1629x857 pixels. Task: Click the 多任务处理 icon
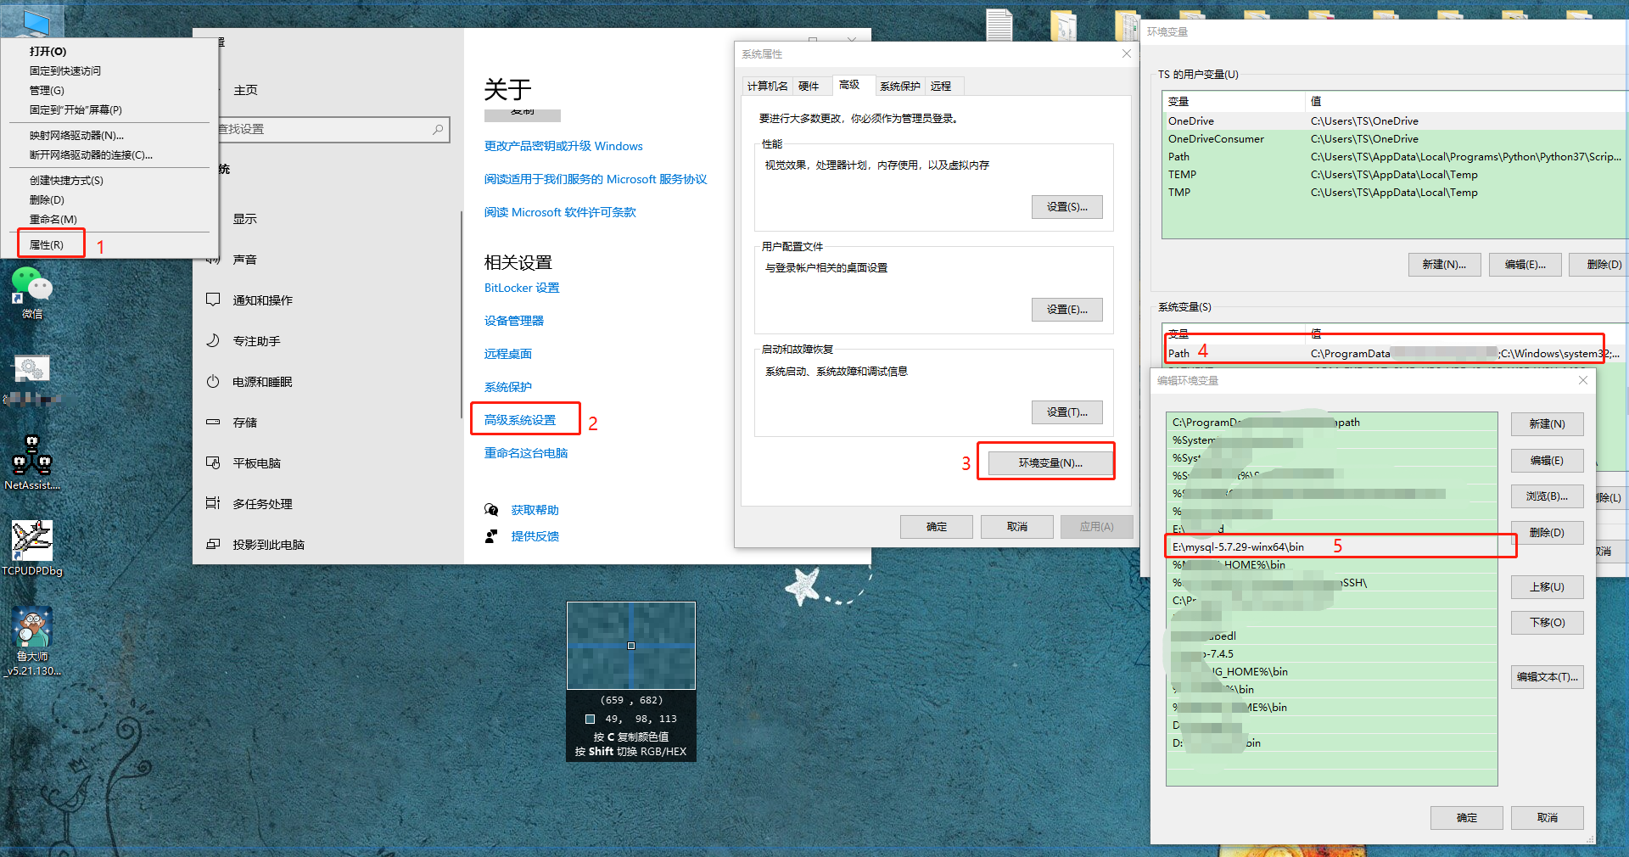pyautogui.click(x=213, y=503)
